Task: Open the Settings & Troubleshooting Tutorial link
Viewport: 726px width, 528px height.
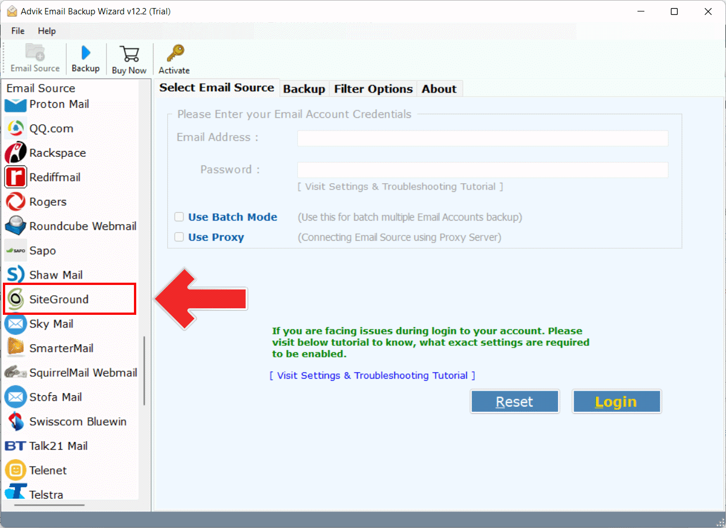Action: click(372, 375)
